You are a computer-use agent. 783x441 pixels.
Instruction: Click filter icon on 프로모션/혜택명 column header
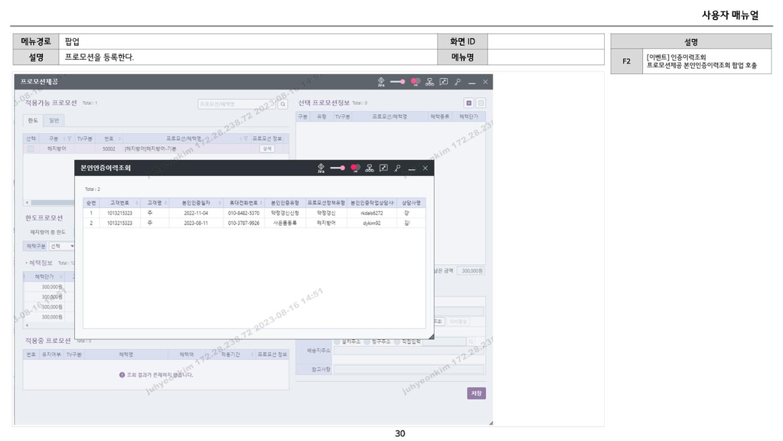pyautogui.click(x=246, y=138)
